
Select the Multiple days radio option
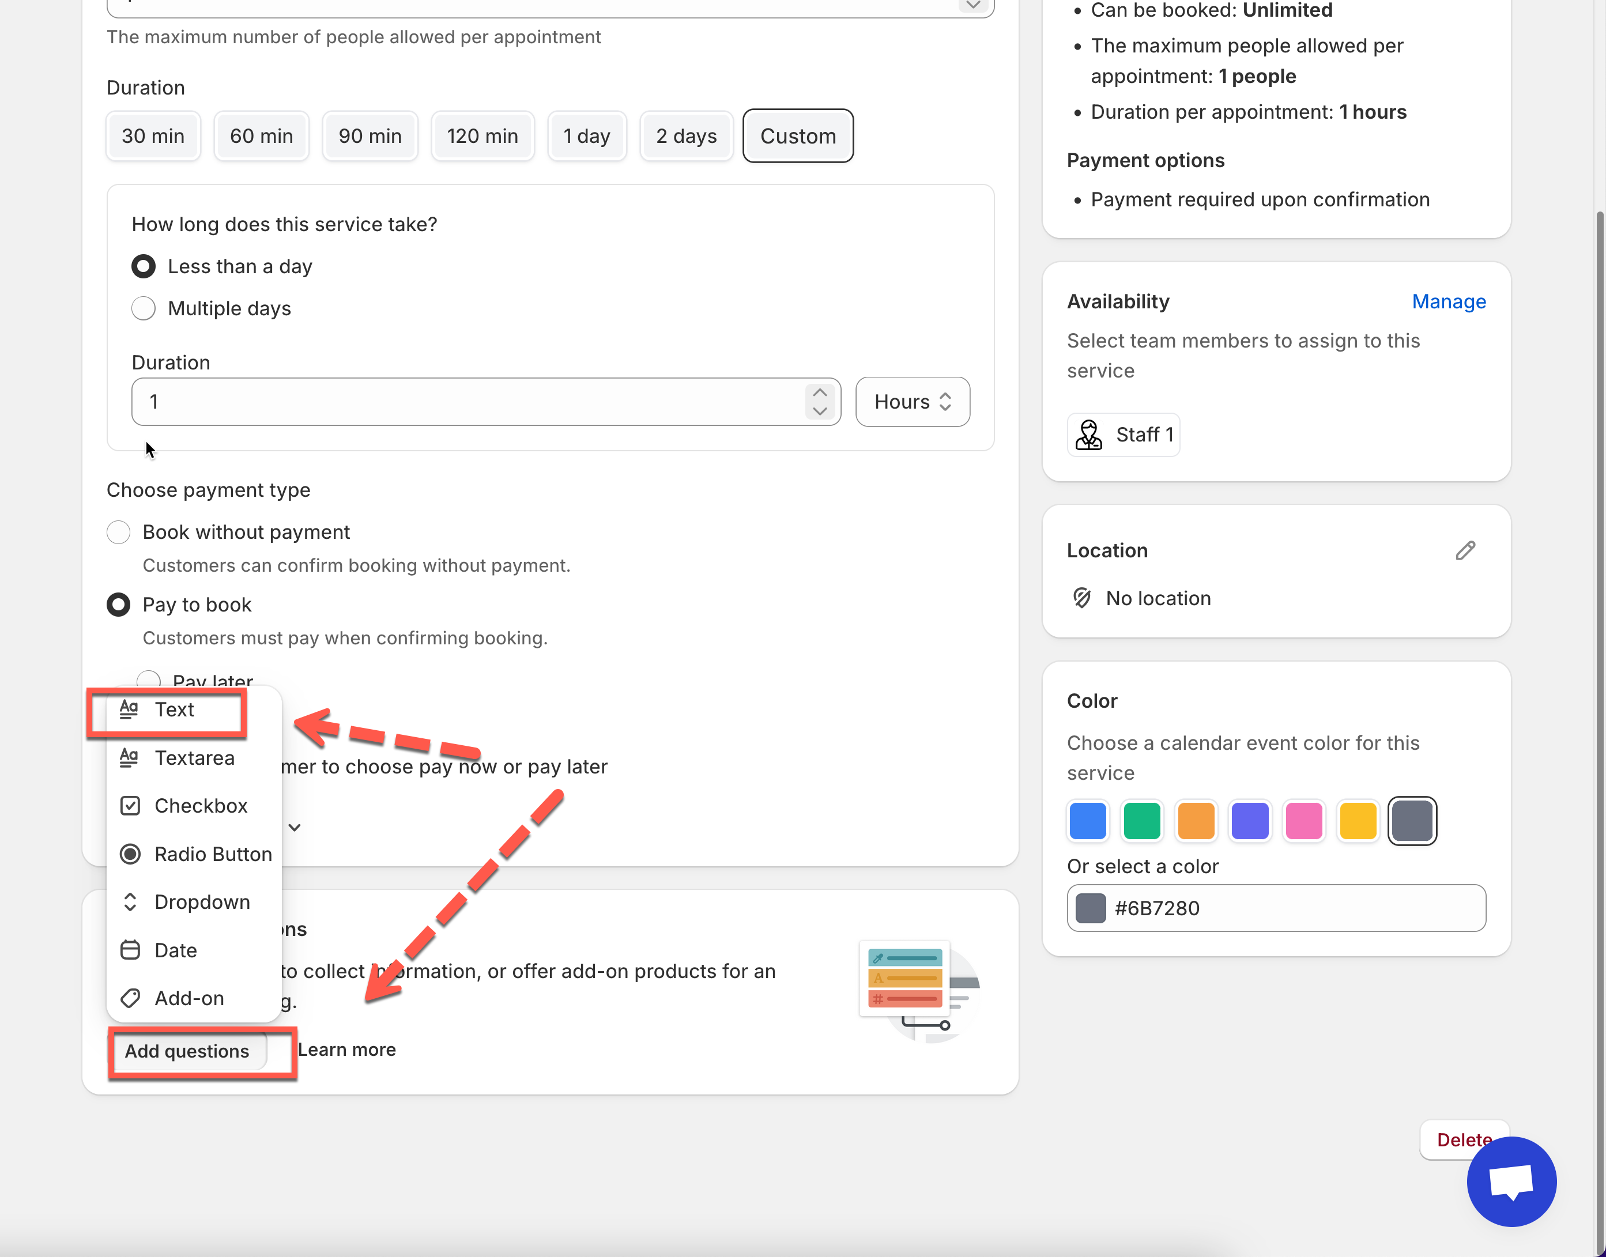(144, 308)
